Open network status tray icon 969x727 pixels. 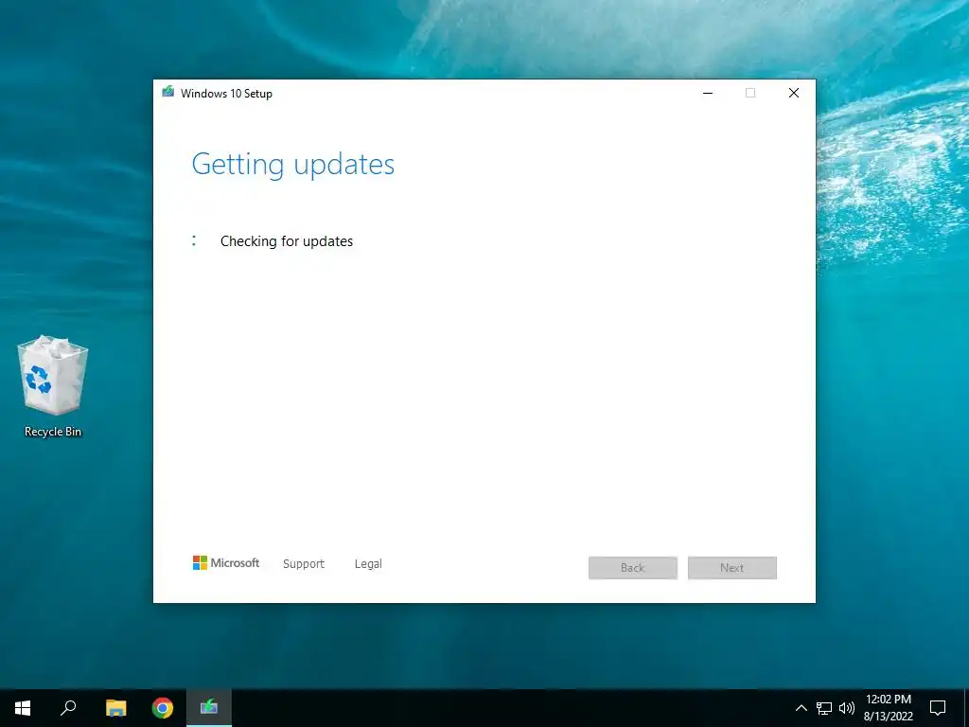pyautogui.click(x=824, y=708)
